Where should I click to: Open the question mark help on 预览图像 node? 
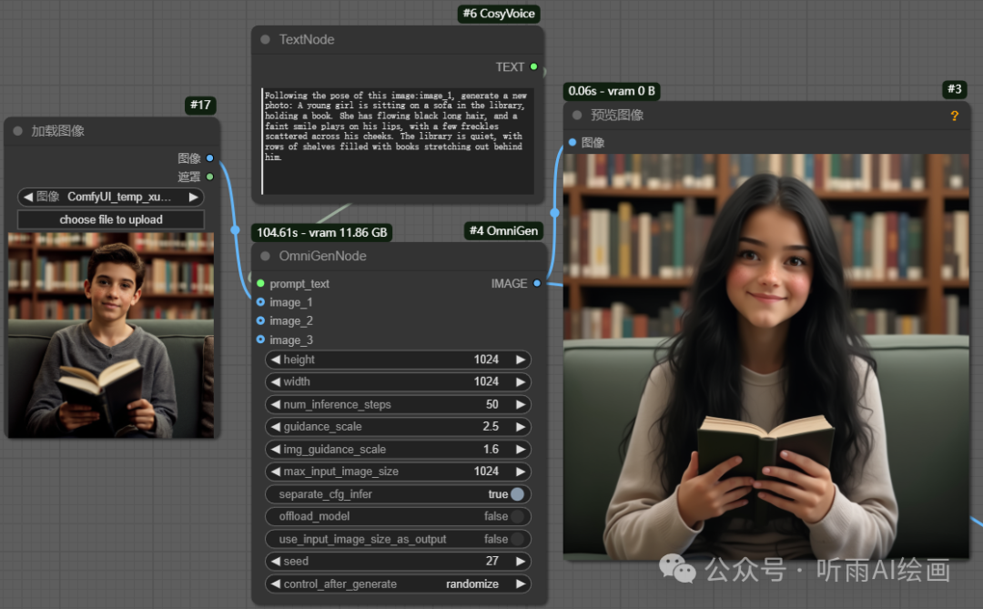point(954,116)
